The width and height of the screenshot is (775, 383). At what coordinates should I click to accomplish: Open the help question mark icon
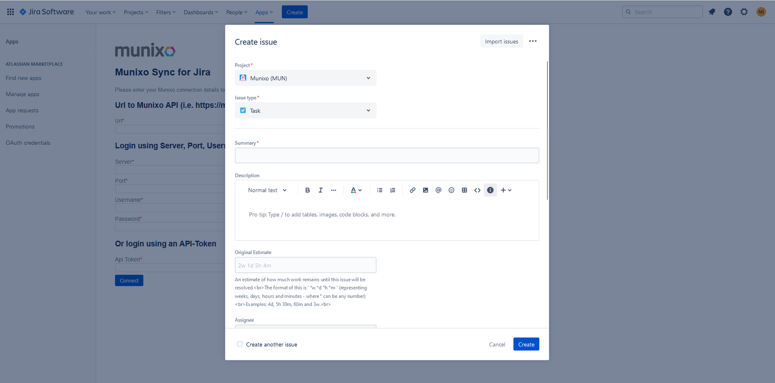pos(728,12)
